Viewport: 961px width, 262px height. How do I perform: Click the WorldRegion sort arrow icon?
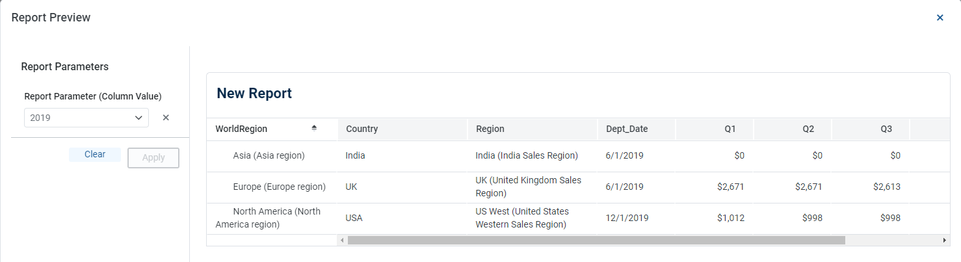pyautogui.click(x=314, y=128)
